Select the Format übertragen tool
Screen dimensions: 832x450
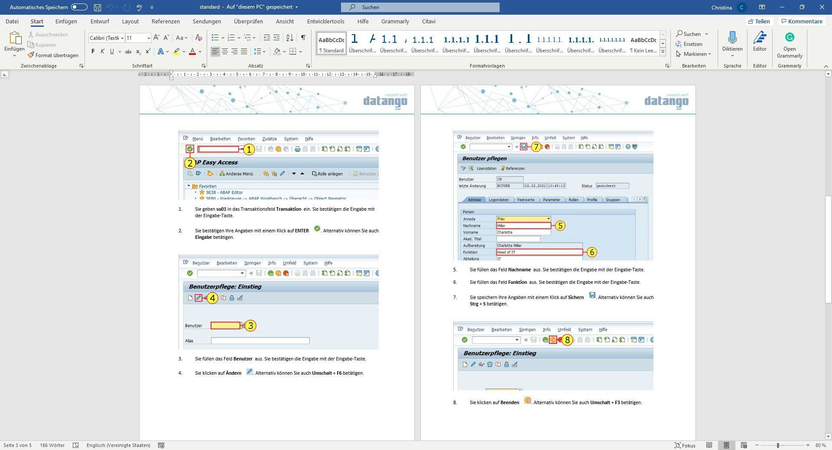tap(53, 55)
